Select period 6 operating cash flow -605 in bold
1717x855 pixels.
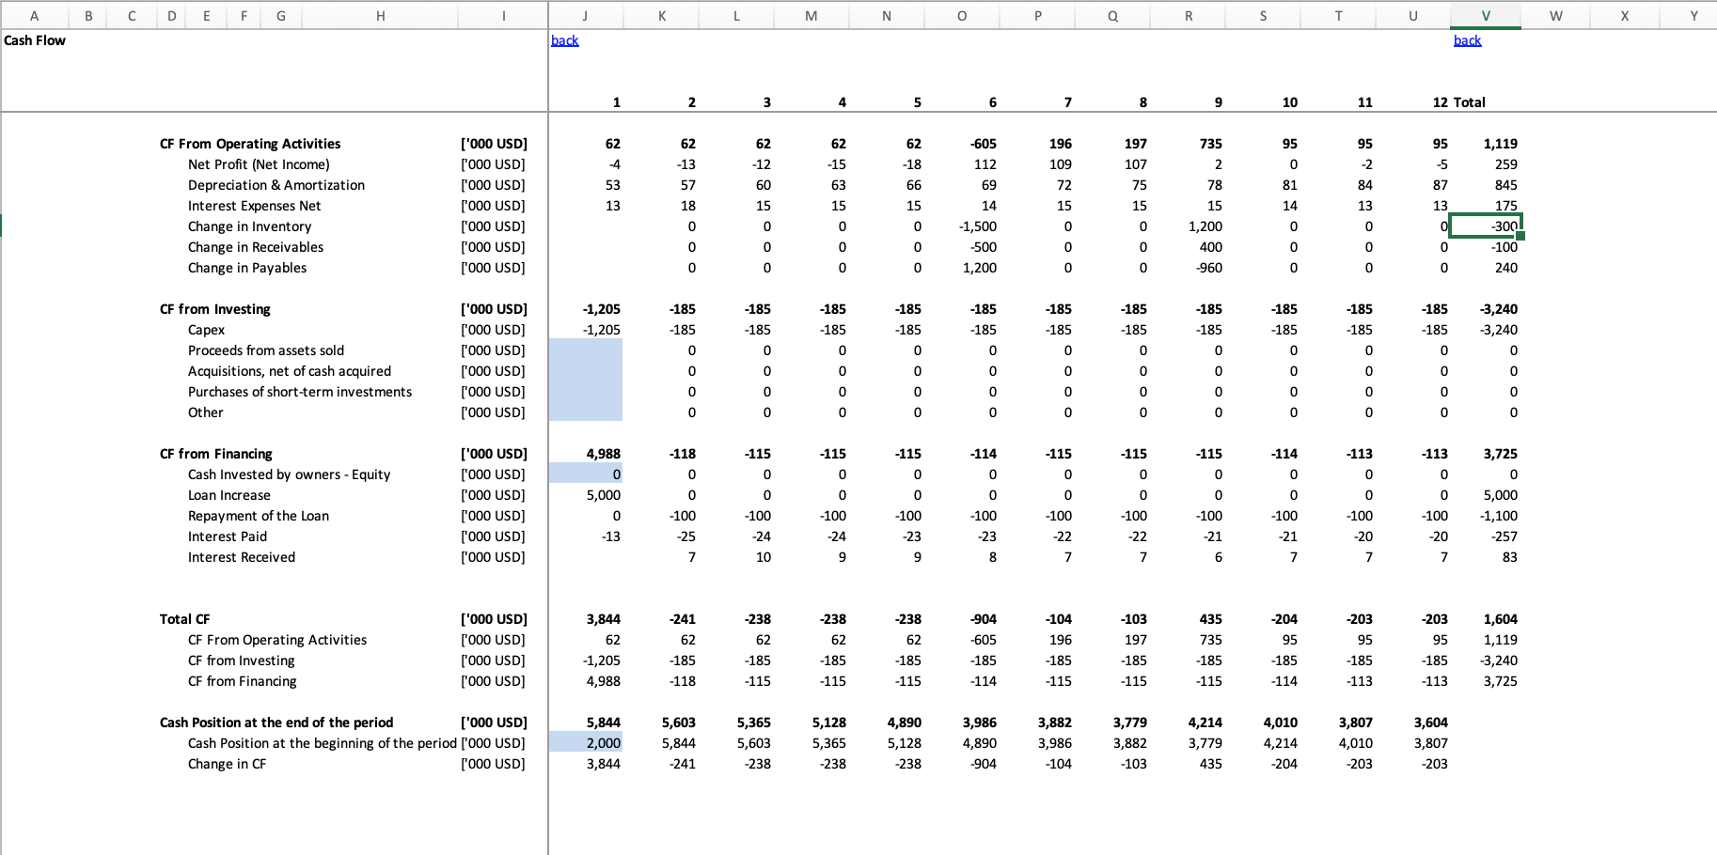[984, 144]
